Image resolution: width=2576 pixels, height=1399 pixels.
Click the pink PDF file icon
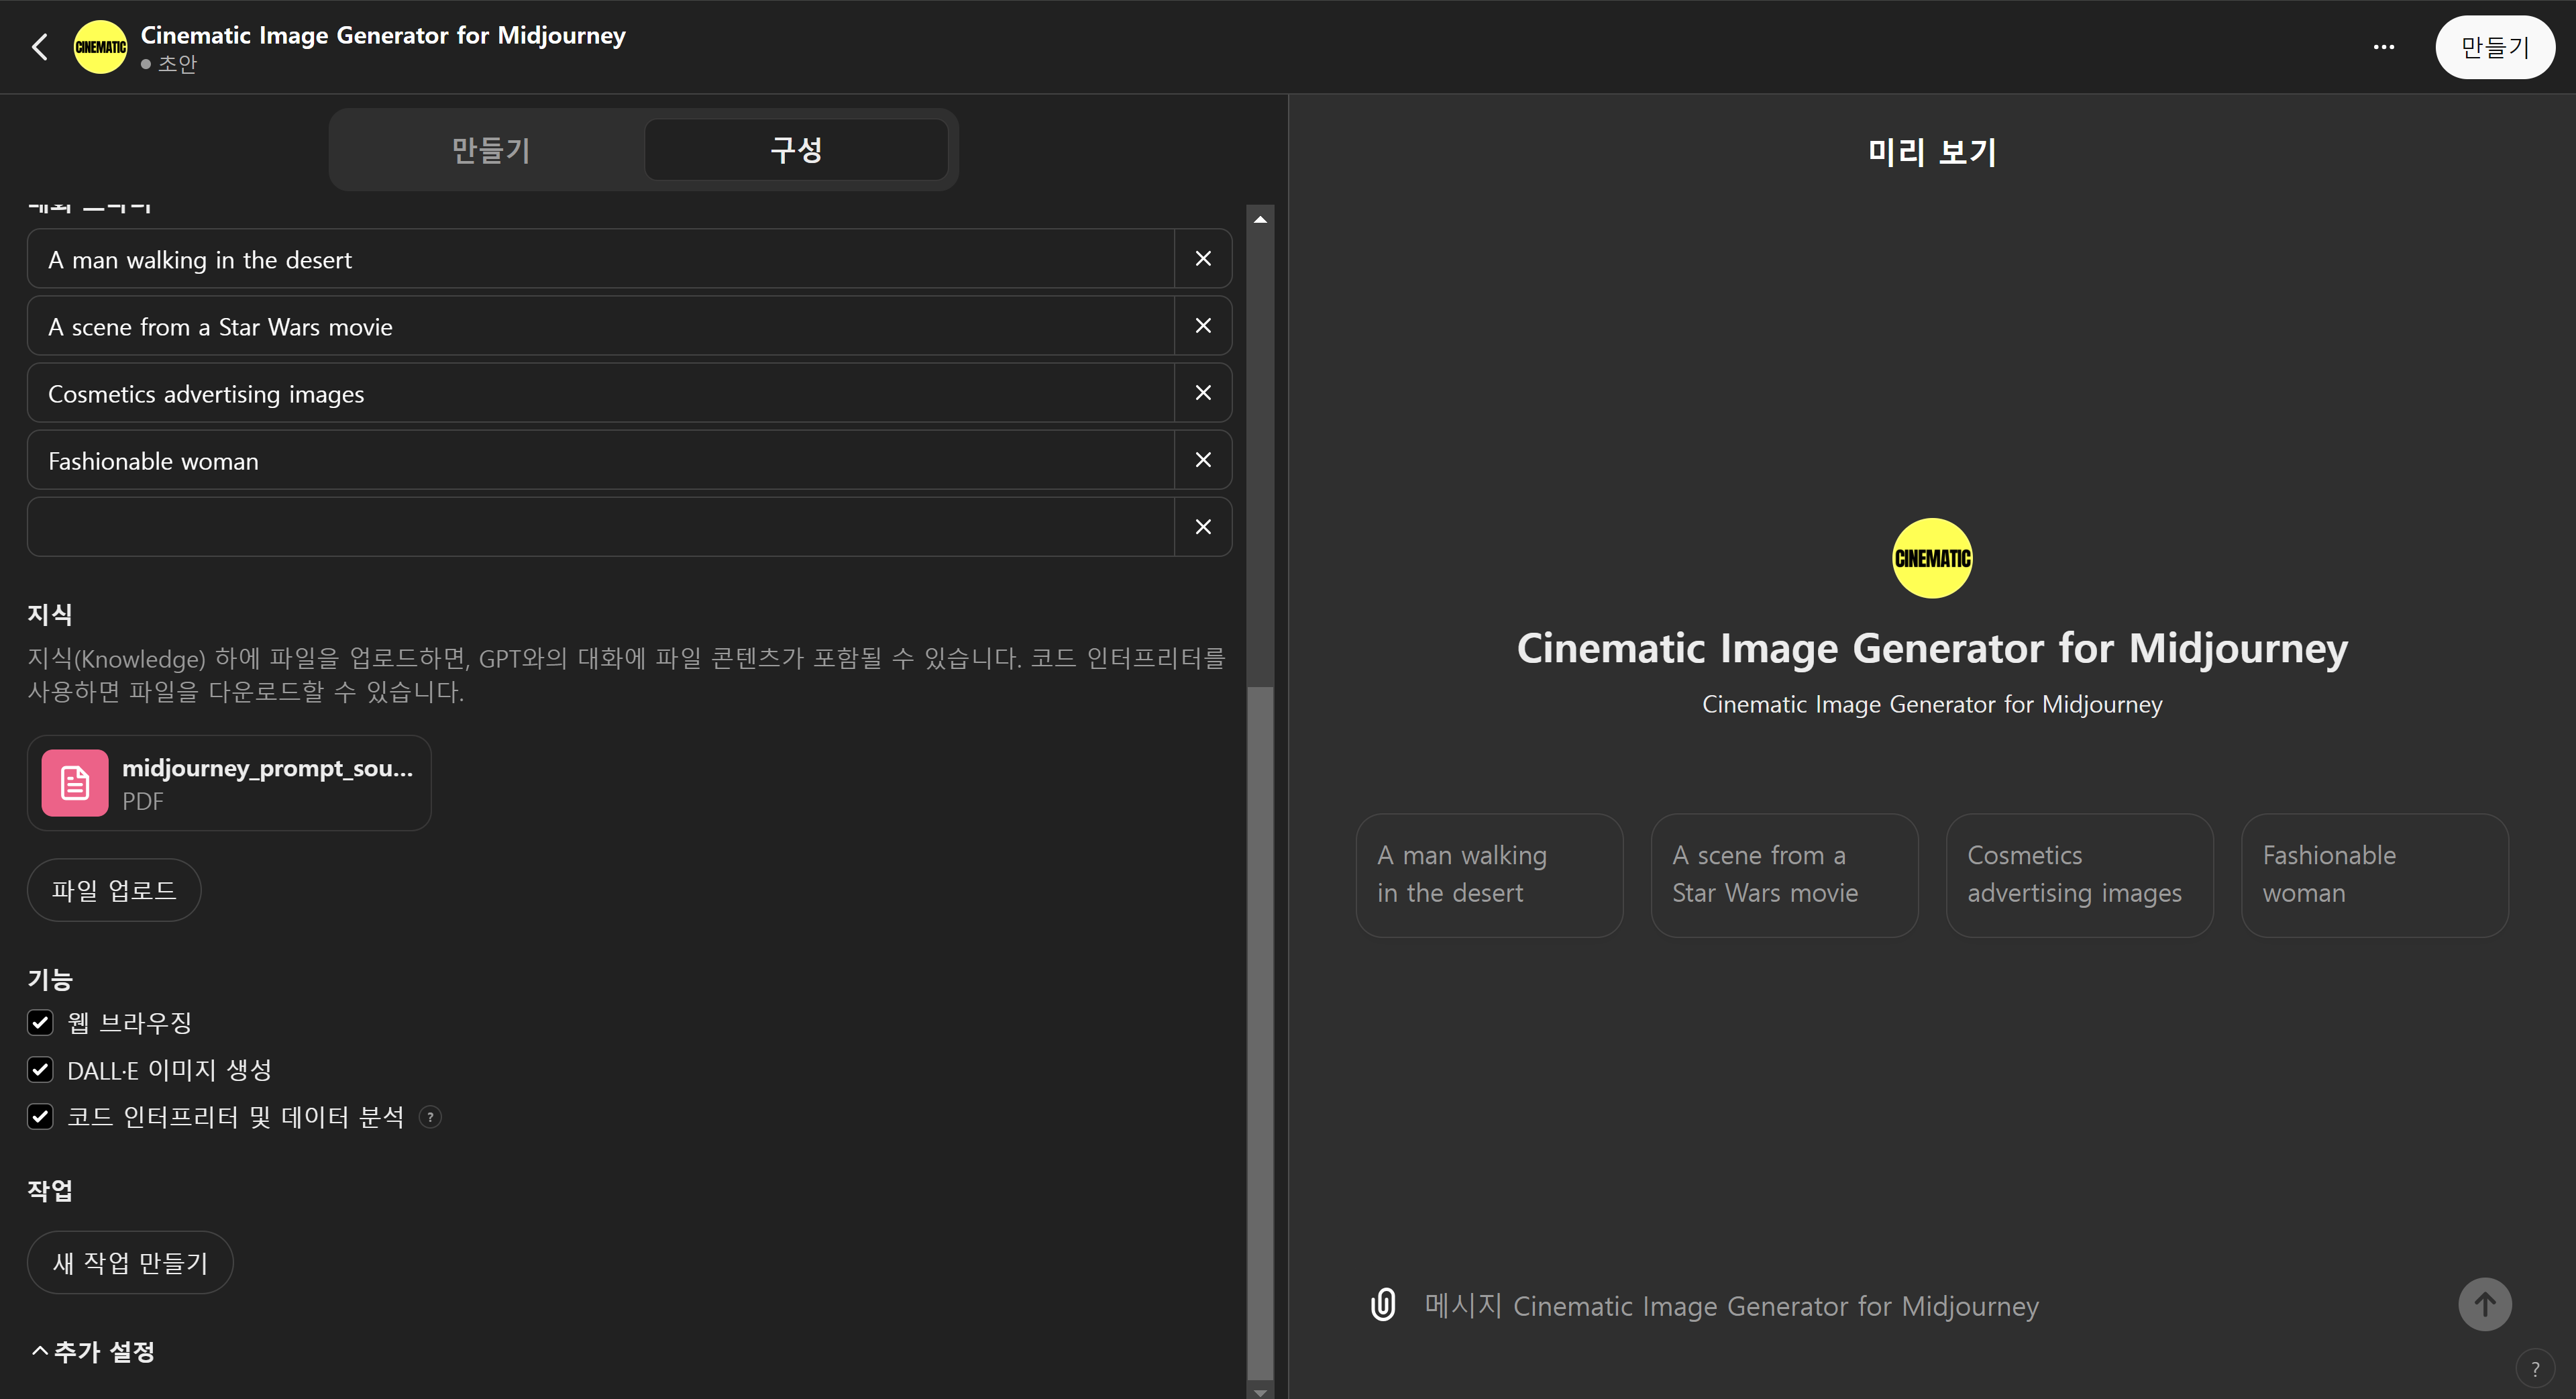coord(75,783)
